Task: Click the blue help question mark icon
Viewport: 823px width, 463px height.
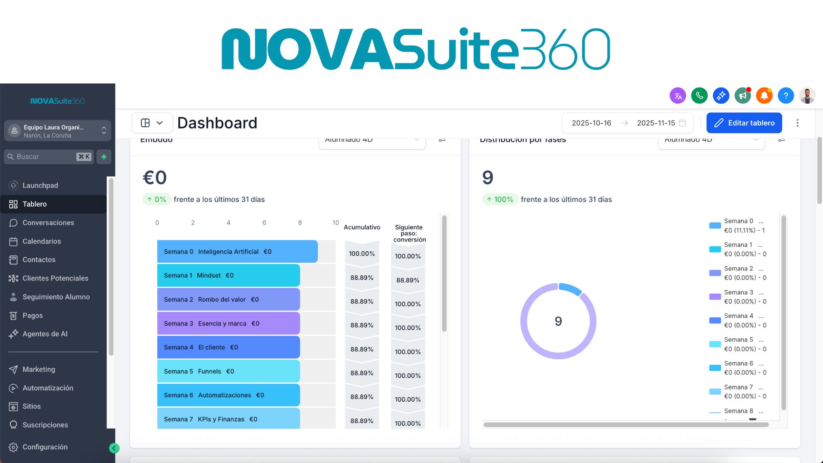Action: click(x=786, y=96)
